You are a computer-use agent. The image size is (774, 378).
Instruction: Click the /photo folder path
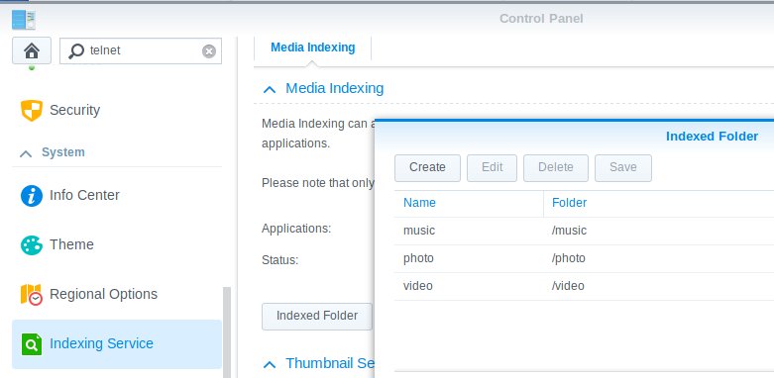tap(568, 258)
